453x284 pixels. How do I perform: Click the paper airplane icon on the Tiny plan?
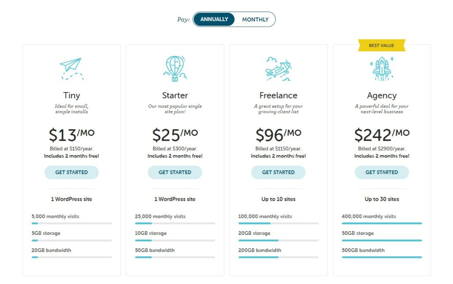coord(71,66)
